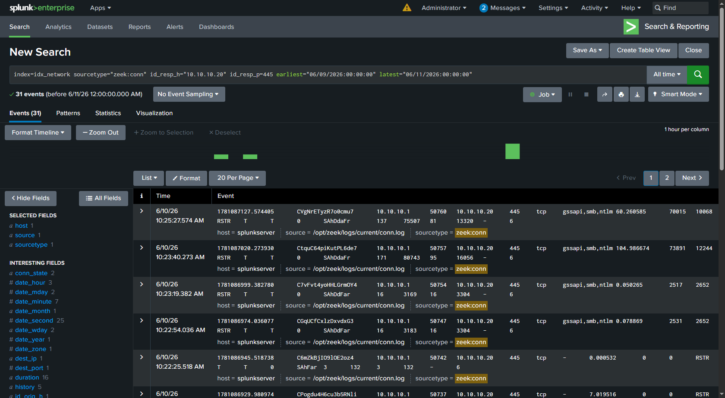Image resolution: width=725 pixels, height=398 pixels.
Task: Run search with green magnifier button
Action: click(x=698, y=75)
